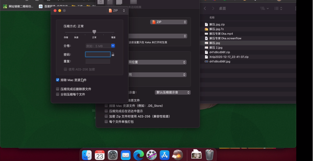Open the Trash in the Dock
The height and width of the screenshot is (161, 313).
(209, 155)
